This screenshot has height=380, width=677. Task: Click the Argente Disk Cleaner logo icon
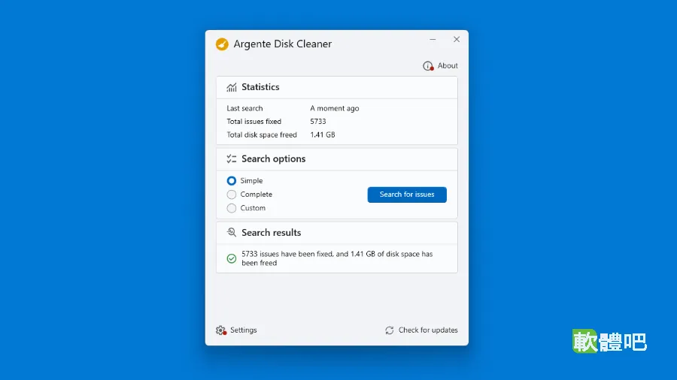pos(222,44)
